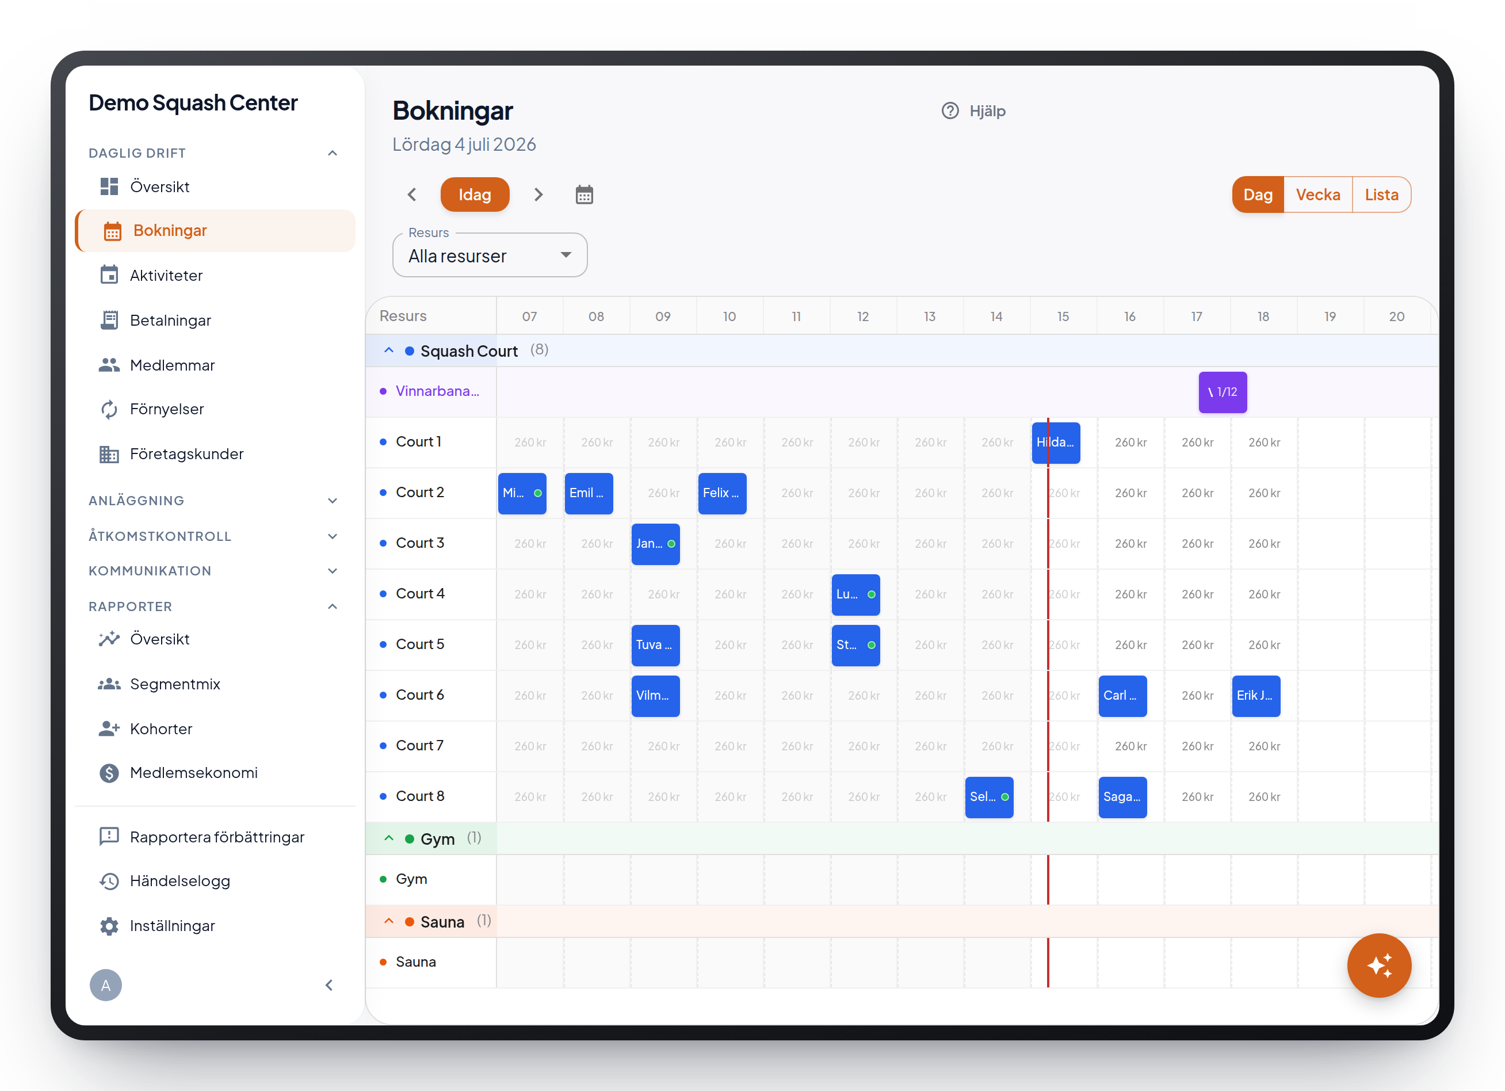Open the Carl booking on Court 6
Screen dimensions: 1505x1091
[x=1122, y=696]
